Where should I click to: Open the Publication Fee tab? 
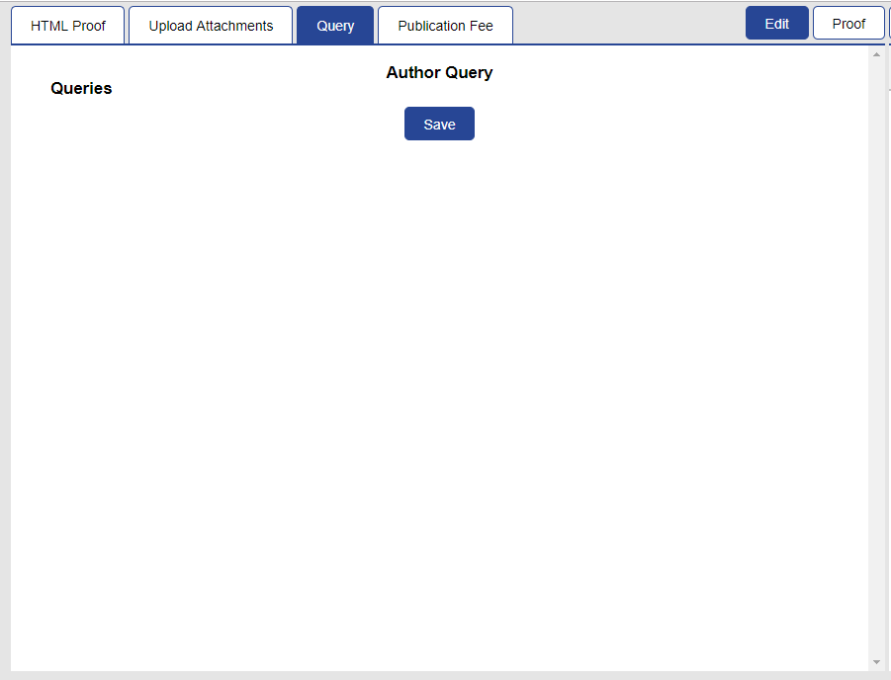click(x=445, y=26)
